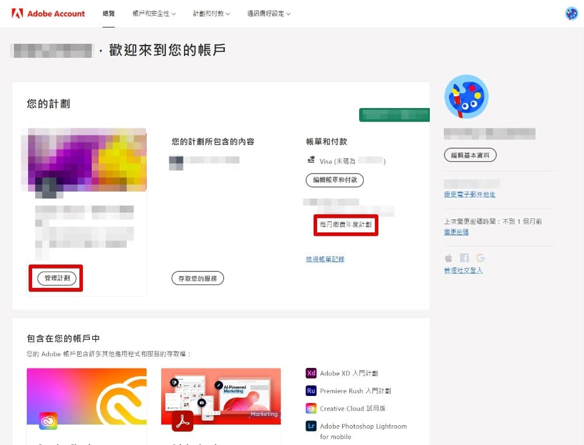This screenshot has height=445, width=584.
Task: Switch to the 總覽 tab
Action: [109, 13]
